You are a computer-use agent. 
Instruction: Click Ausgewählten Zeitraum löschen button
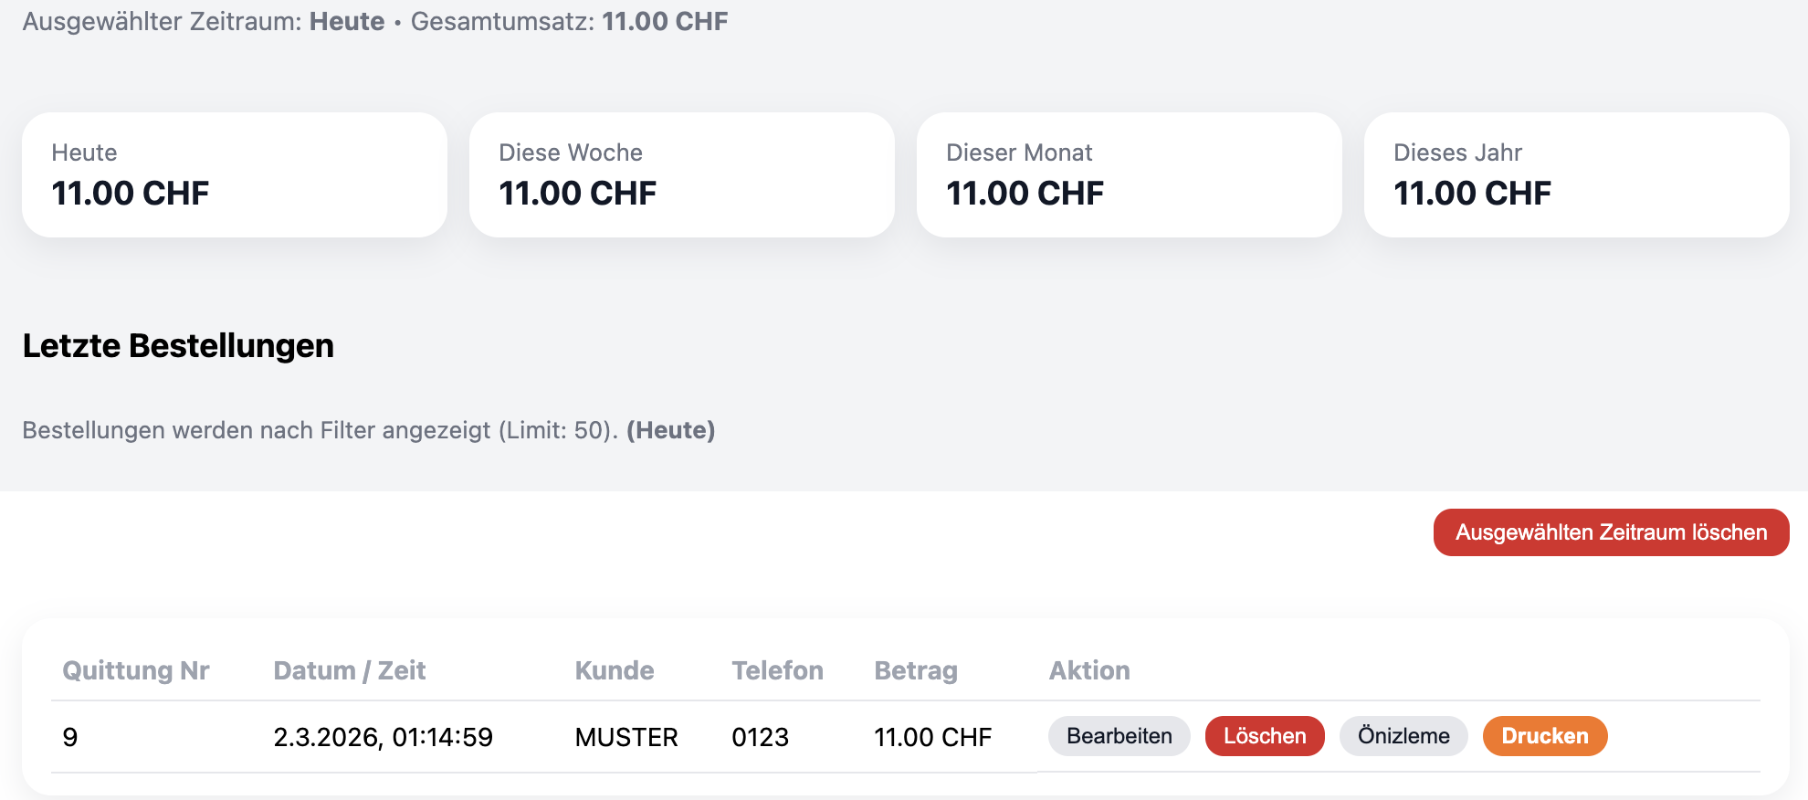(1611, 532)
